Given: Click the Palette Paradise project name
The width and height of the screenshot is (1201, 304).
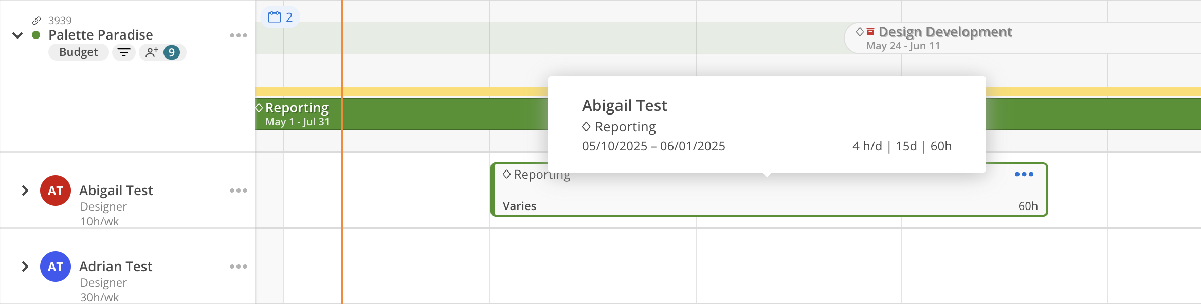Looking at the screenshot, I should click(101, 35).
